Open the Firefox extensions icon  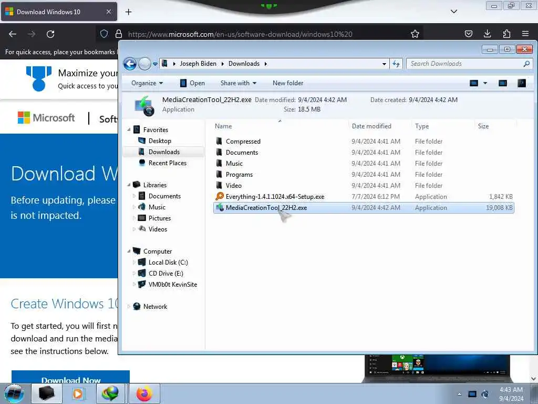pyautogui.click(x=506, y=34)
